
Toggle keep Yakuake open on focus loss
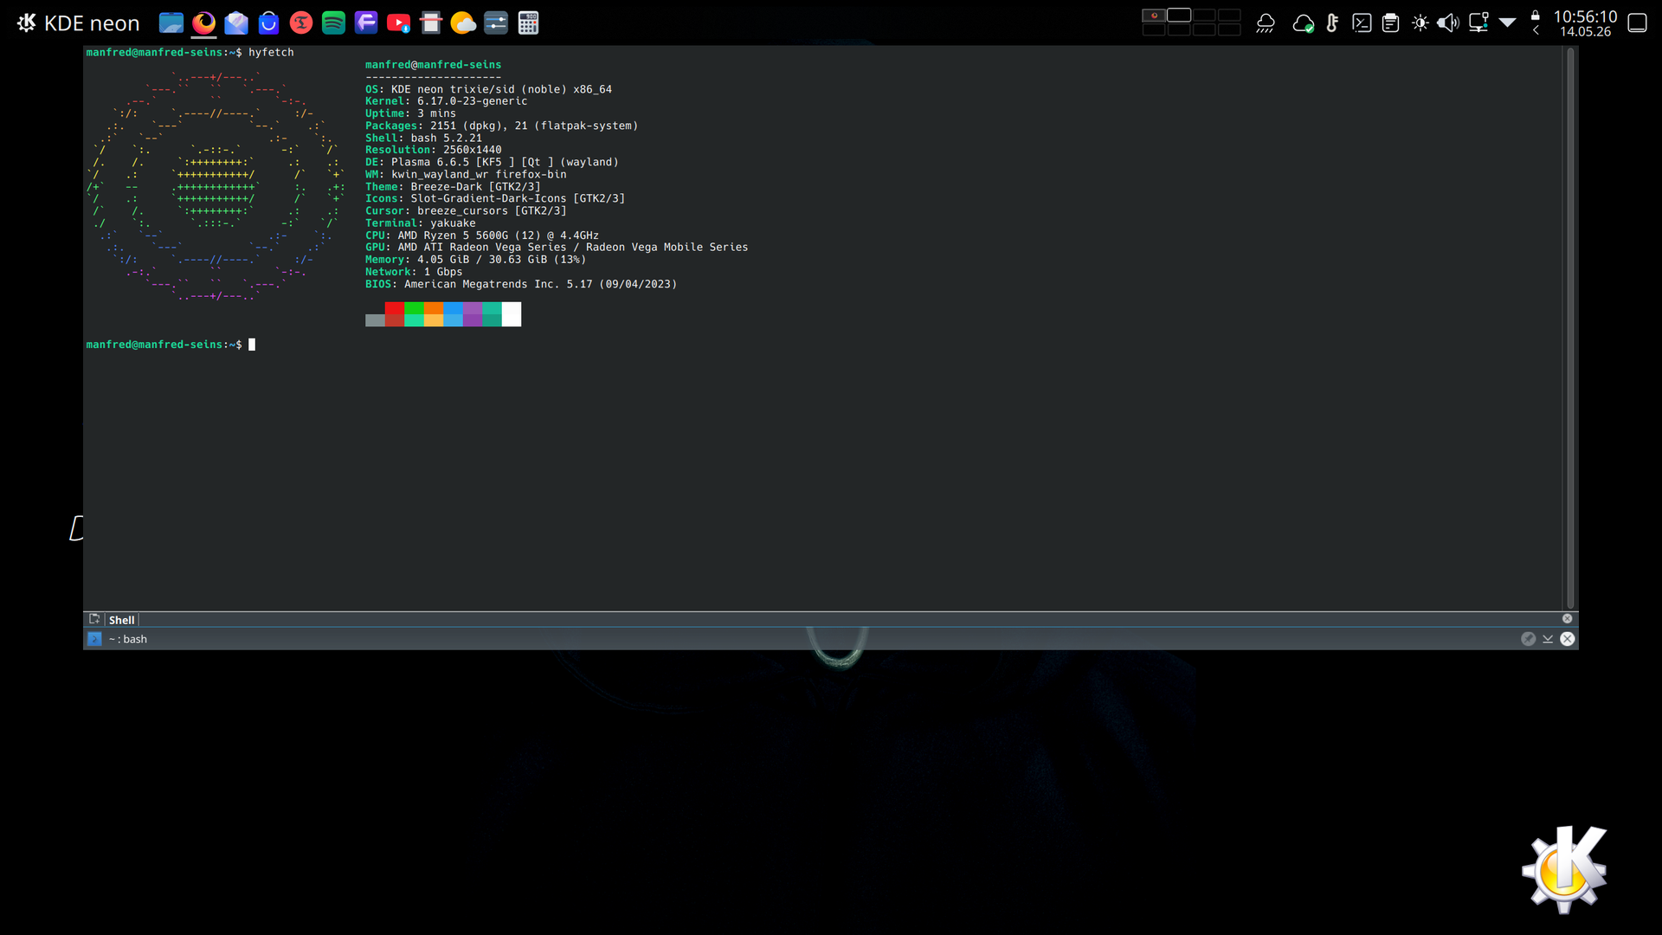click(1528, 639)
